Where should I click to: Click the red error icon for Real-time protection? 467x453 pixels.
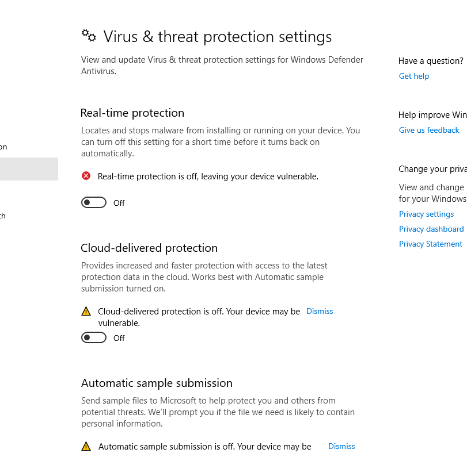pos(86,176)
